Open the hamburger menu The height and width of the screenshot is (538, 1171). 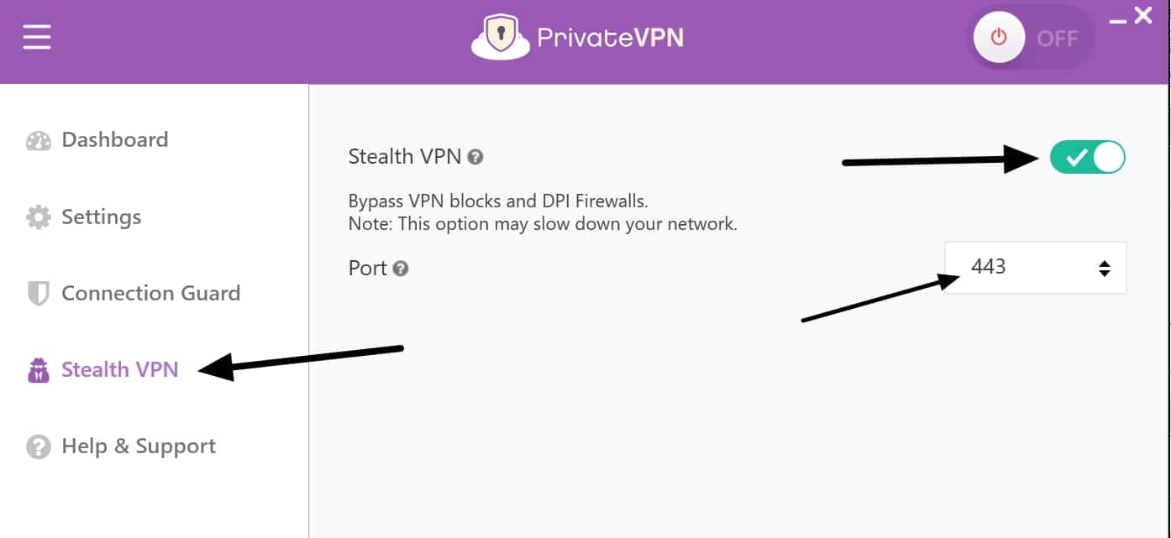point(37,37)
